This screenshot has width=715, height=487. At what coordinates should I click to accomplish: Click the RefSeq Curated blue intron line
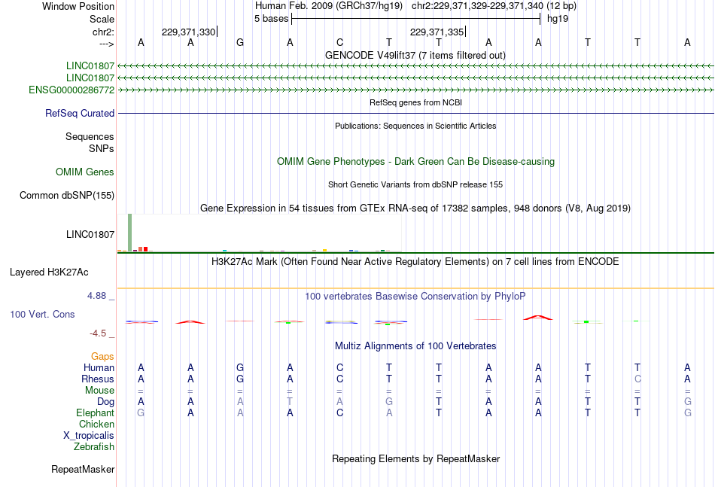(416, 113)
